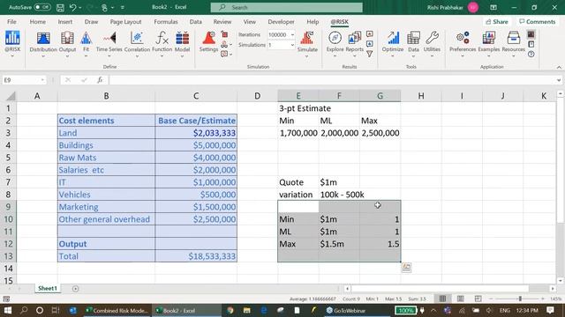Click the zoom slider handle
The image size is (565, 317).
pos(520,299)
